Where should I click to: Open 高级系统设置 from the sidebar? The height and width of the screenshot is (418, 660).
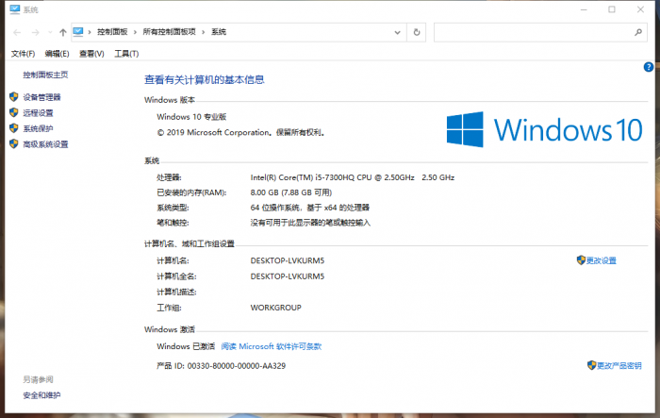(x=45, y=144)
